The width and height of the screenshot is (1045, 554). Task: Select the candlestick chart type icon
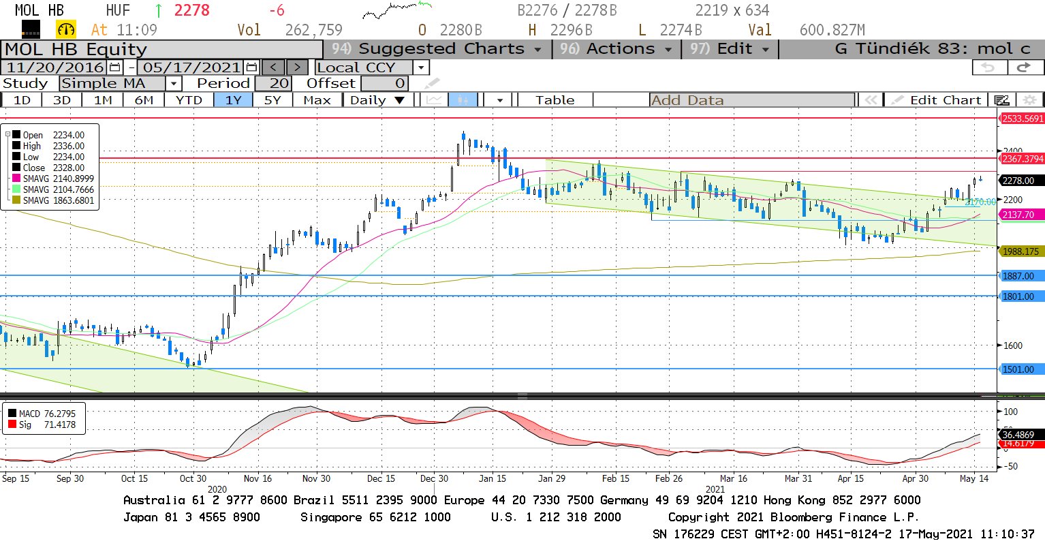(463, 100)
